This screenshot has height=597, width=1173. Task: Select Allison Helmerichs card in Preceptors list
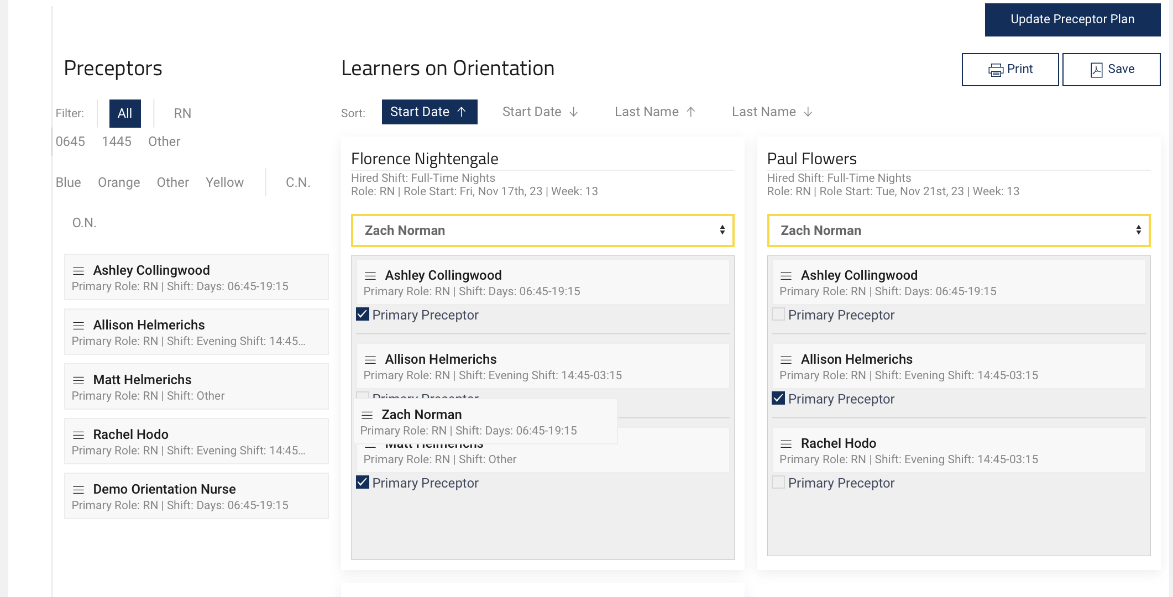[x=196, y=332]
